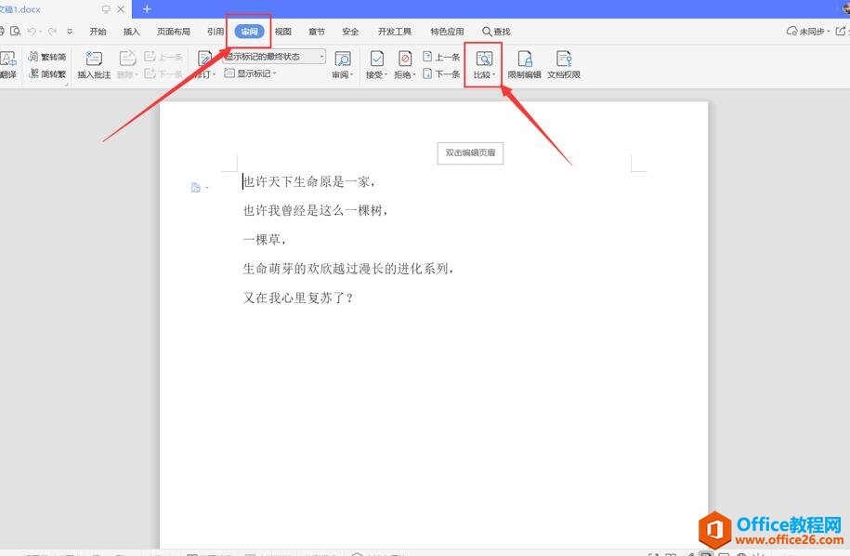This screenshot has width=850, height=556.
Task: Open the 页面布局 tab
Action: click(x=174, y=32)
